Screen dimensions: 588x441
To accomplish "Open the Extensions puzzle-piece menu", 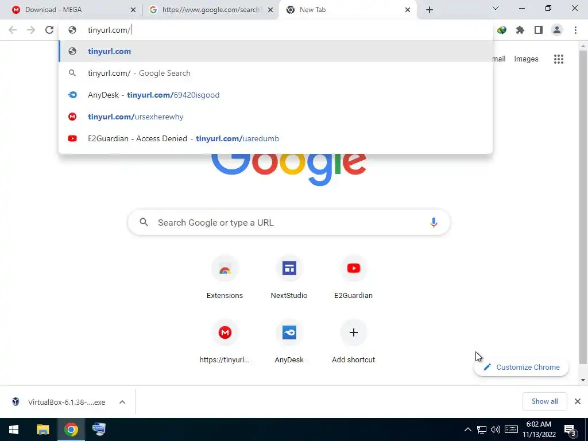I will click(520, 30).
